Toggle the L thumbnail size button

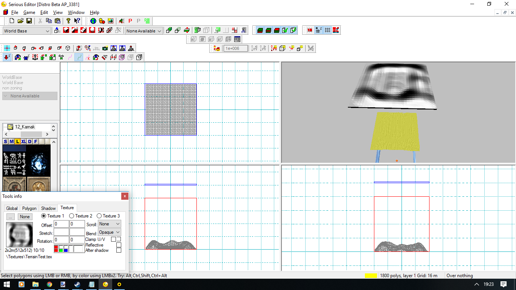point(17,142)
